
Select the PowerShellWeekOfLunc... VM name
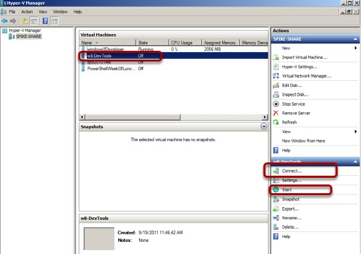[111, 68]
